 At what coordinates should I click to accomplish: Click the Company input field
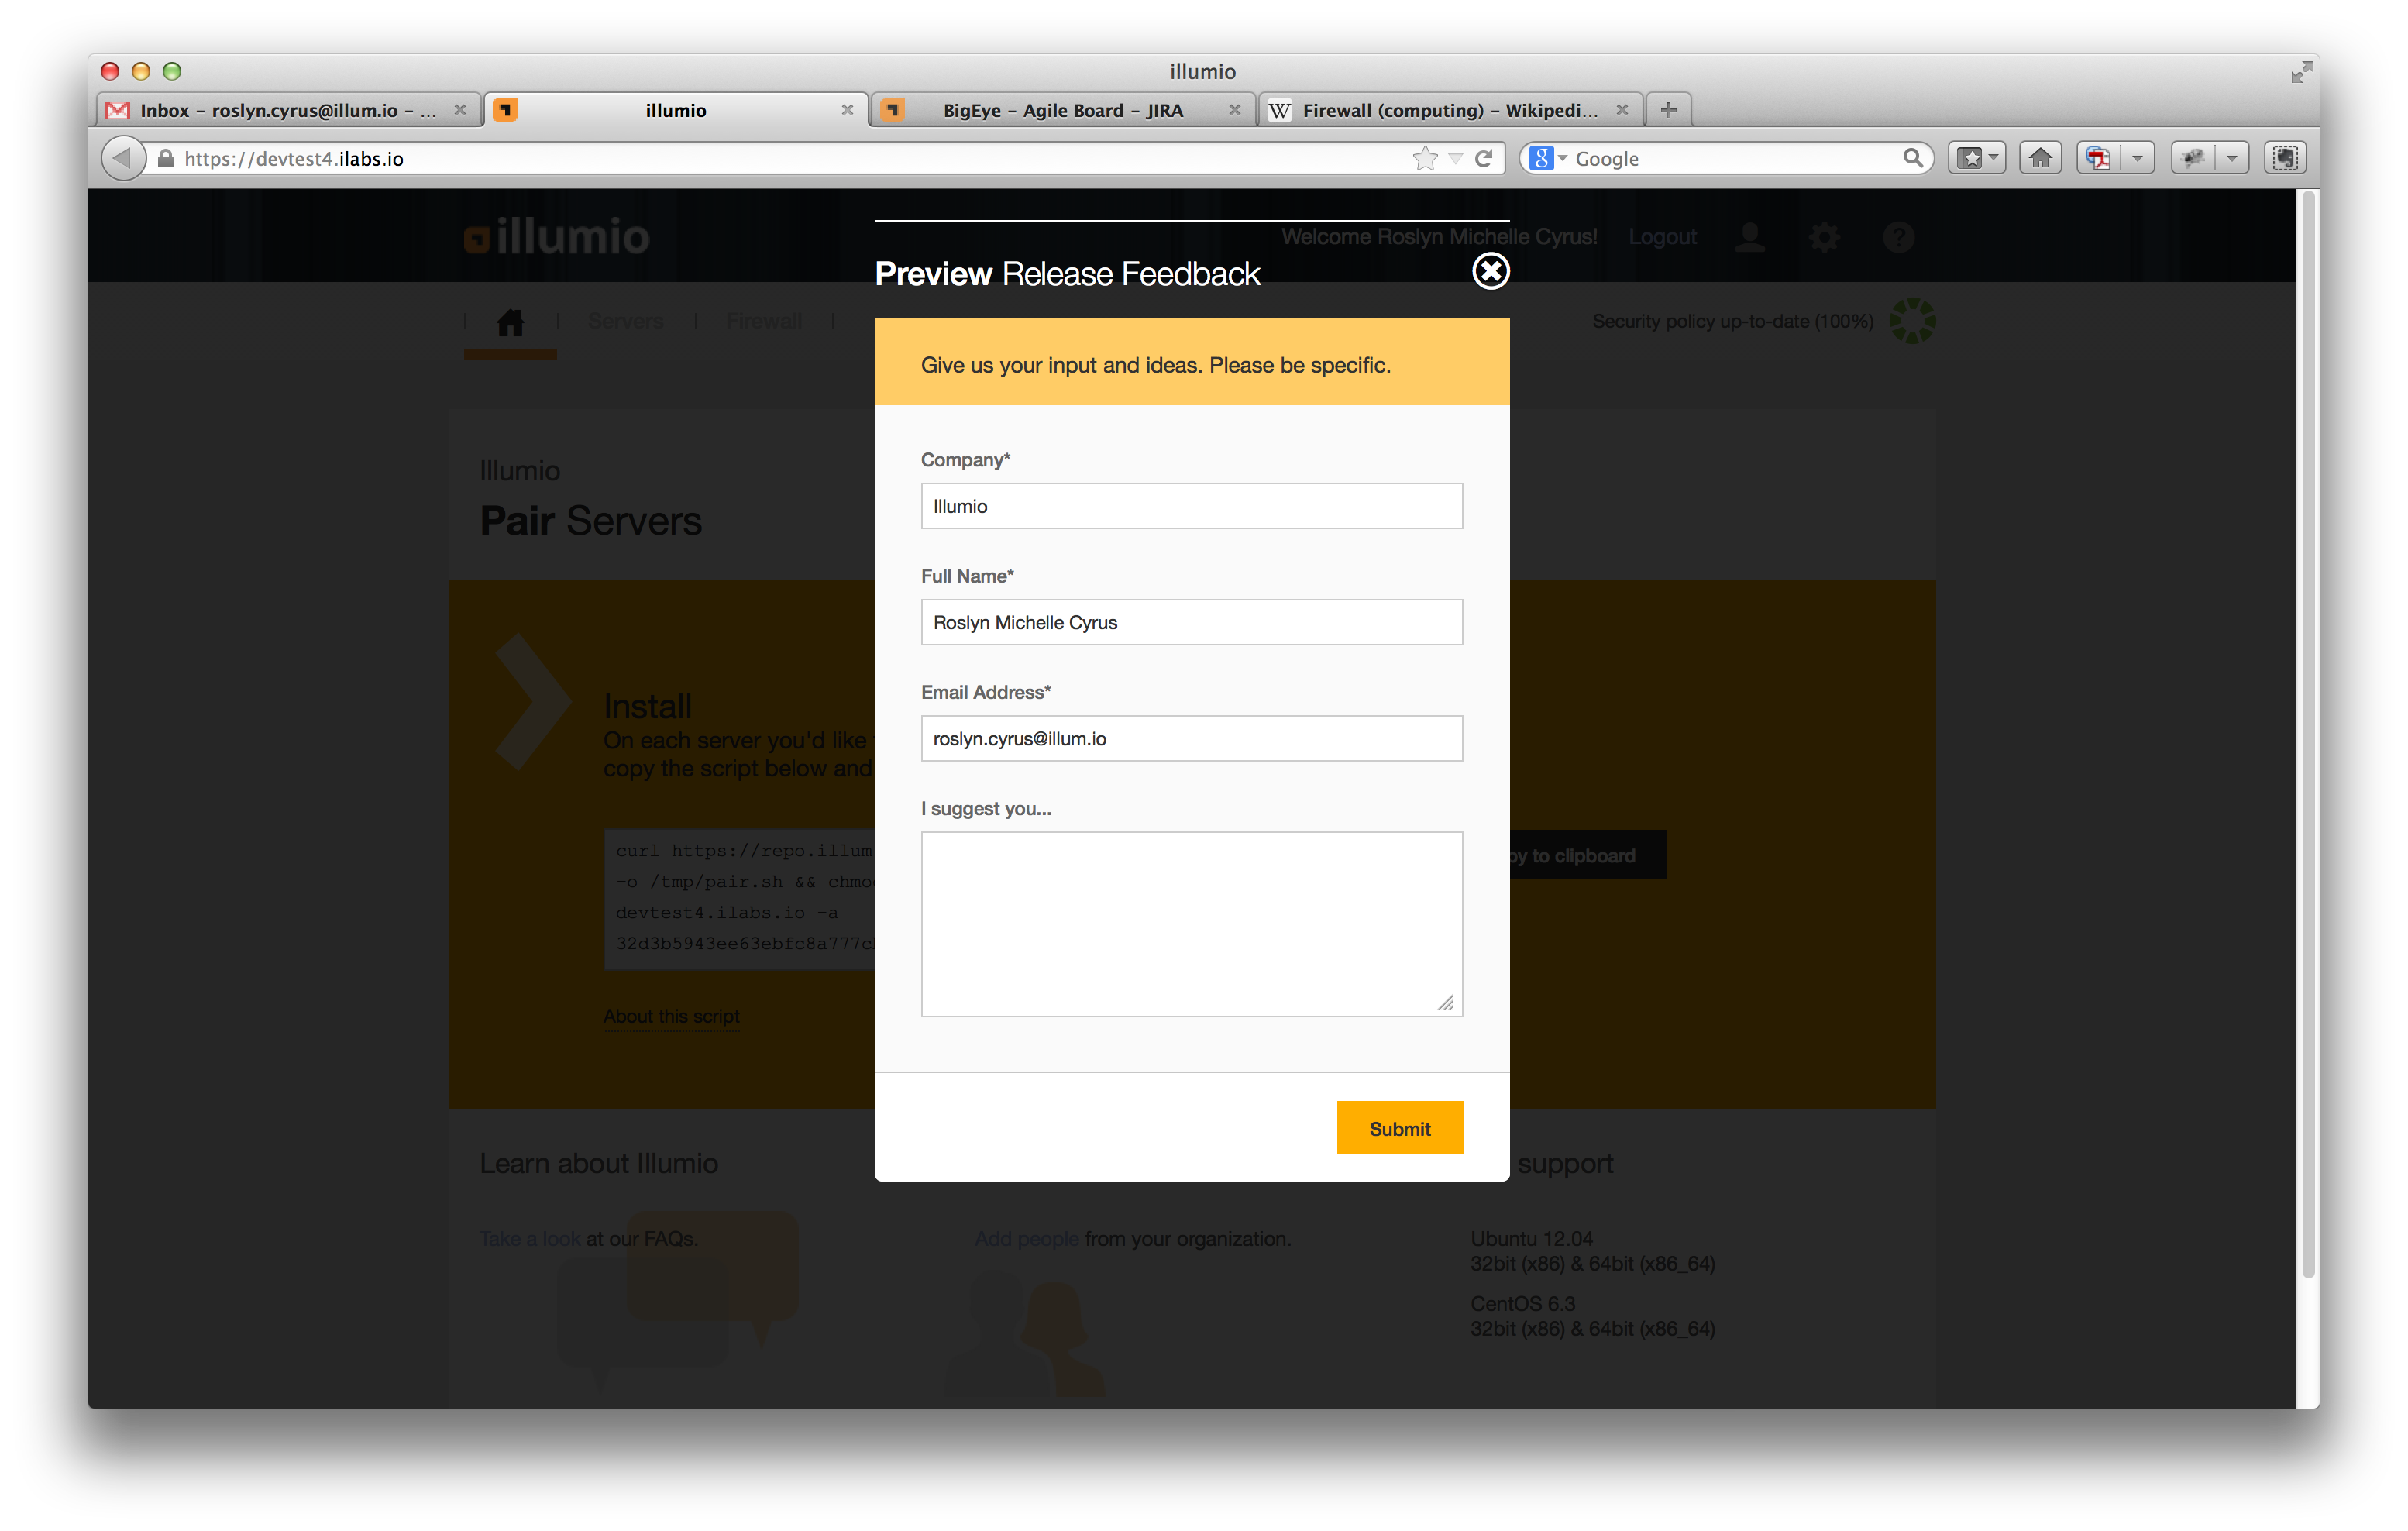(x=1191, y=506)
